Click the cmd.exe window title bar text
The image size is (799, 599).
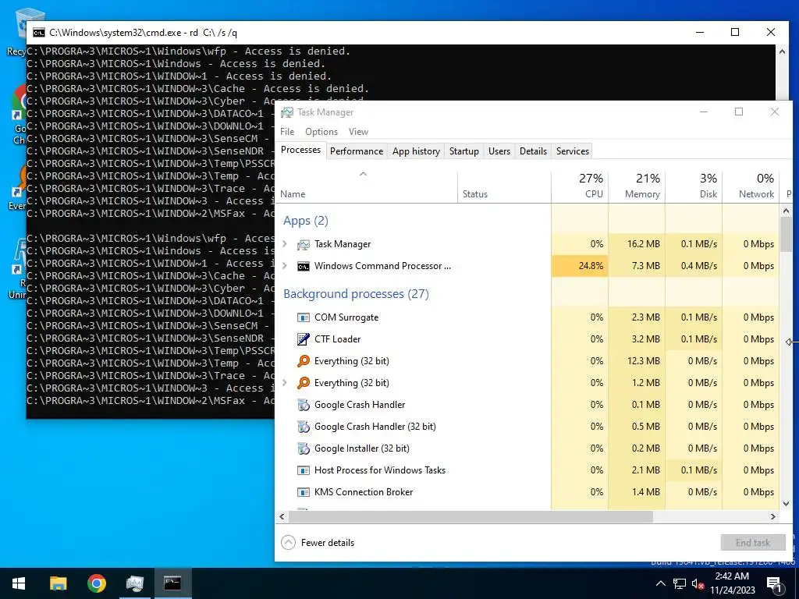144,33
